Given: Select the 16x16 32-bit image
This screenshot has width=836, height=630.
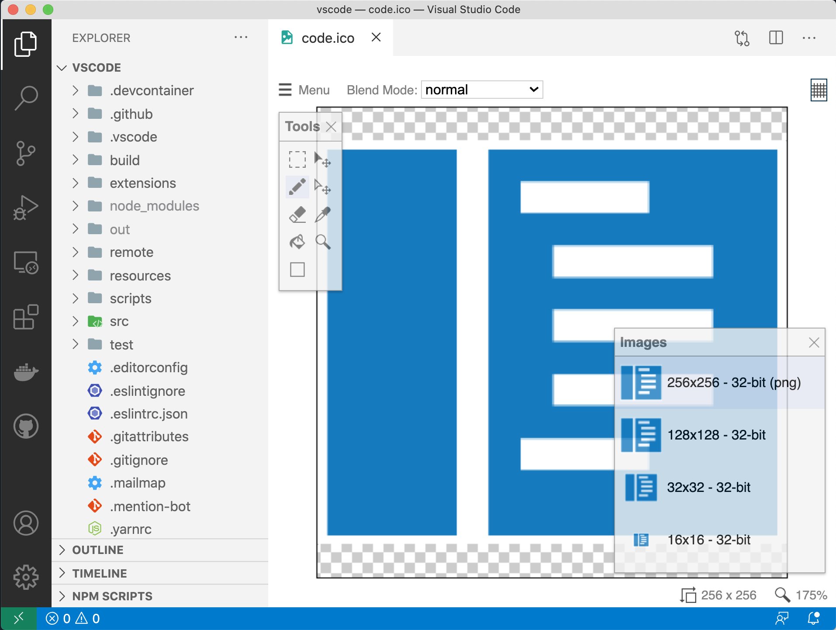Looking at the screenshot, I should (x=719, y=540).
